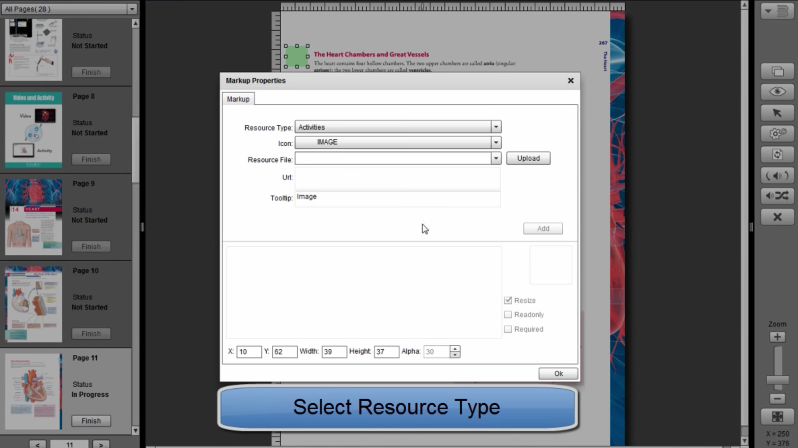Viewport: 798px width, 448px height.
Task: Toggle the Resize checkbox
Action: [508, 300]
